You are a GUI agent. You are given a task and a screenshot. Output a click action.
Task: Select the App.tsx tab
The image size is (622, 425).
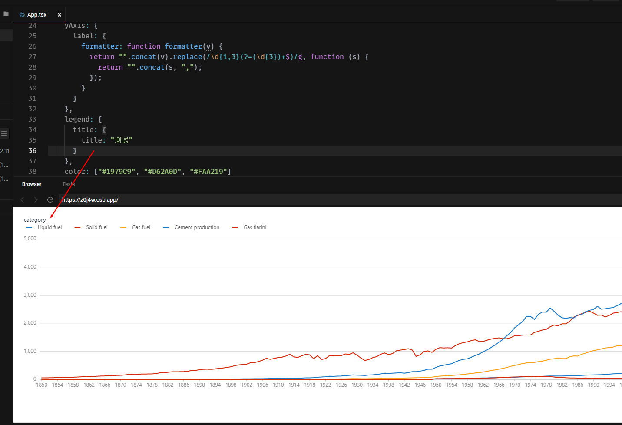click(39, 15)
